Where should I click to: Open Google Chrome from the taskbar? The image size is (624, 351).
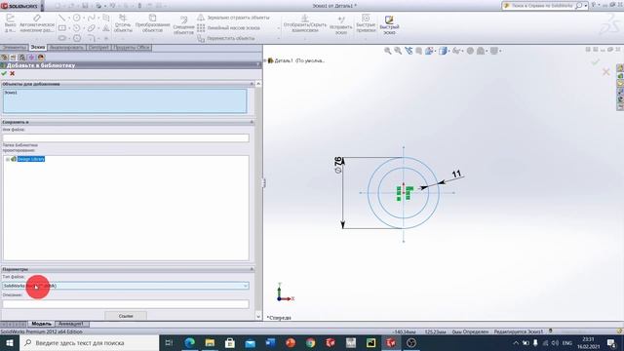click(x=310, y=342)
